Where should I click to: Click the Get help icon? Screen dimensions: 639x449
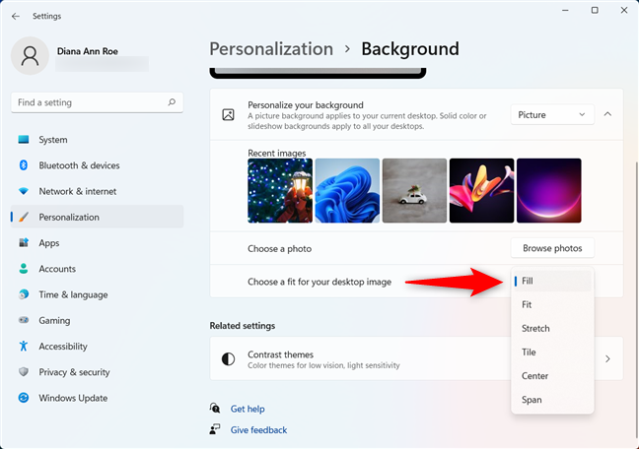(215, 408)
